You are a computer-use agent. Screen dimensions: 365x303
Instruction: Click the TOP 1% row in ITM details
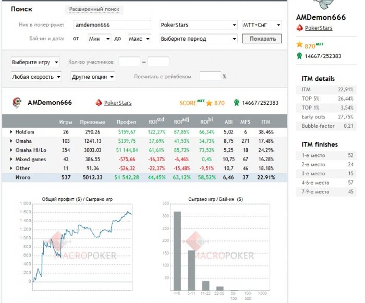tap(326, 108)
